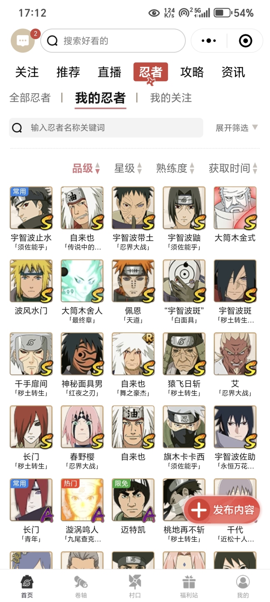Toggle 熟练度 sort order
270x602 pixels.
(175, 168)
